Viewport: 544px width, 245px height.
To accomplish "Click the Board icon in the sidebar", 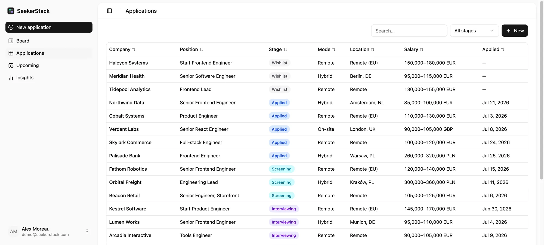I will point(11,41).
